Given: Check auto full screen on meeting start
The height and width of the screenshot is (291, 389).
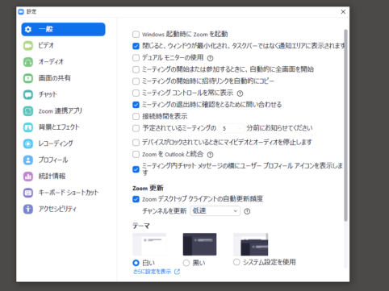Looking at the screenshot, I should [x=136, y=69].
